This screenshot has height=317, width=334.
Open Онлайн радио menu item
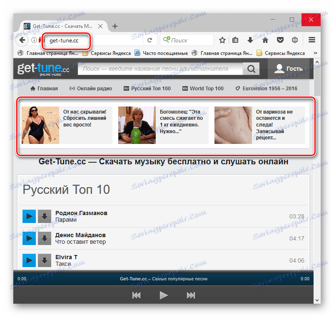90,89
